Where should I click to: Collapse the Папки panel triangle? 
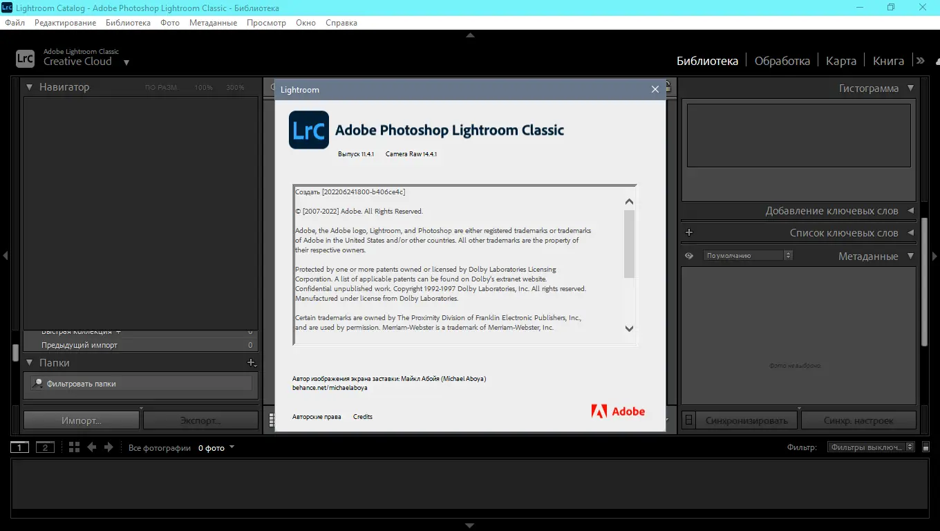(30, 363)
